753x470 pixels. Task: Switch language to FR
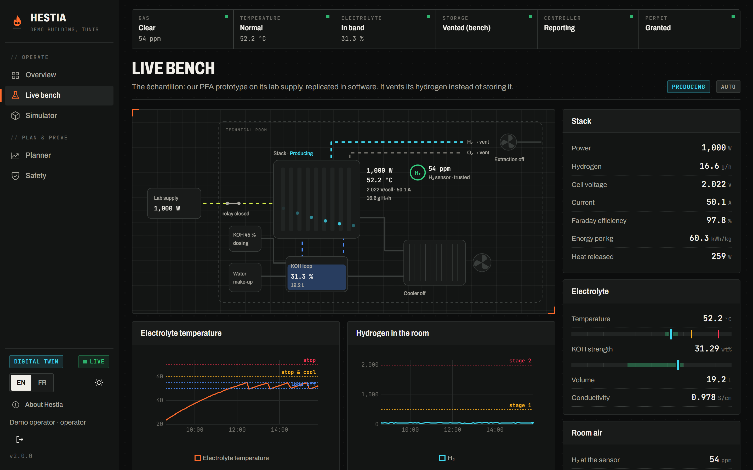coord(42,382)
